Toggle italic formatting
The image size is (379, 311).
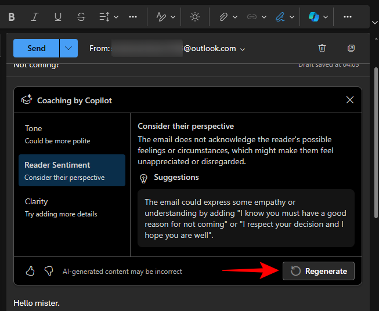click(x=35, y=17)
